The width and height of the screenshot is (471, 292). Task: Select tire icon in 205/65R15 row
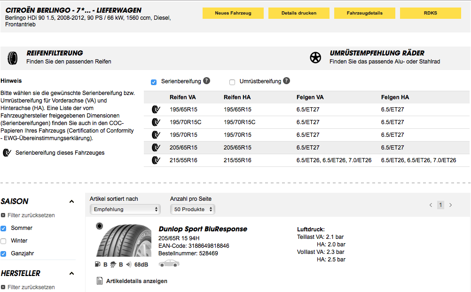pos(156,148)
